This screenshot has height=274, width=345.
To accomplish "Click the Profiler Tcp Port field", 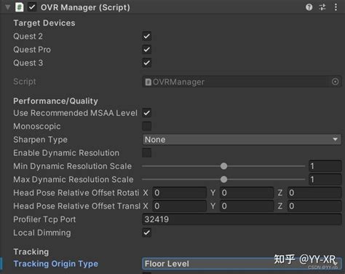I will [242, 219].
